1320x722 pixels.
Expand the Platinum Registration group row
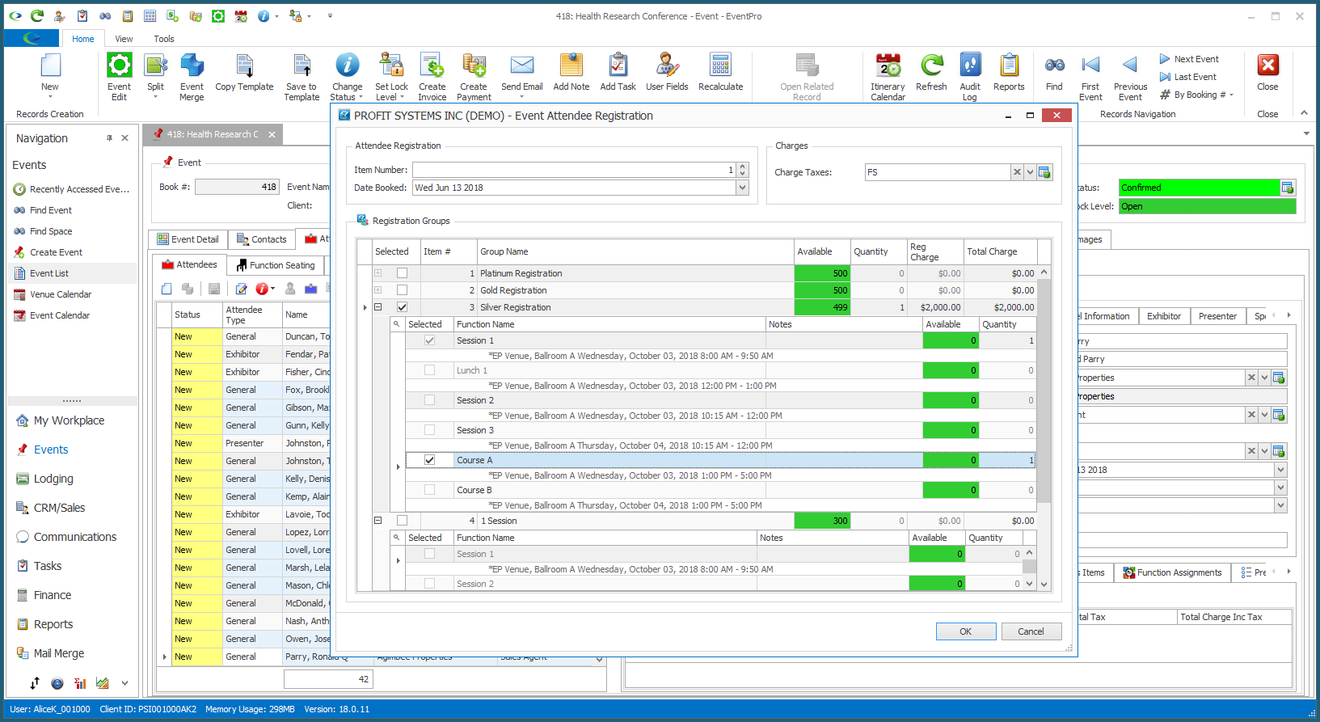[x=377, y=273]
